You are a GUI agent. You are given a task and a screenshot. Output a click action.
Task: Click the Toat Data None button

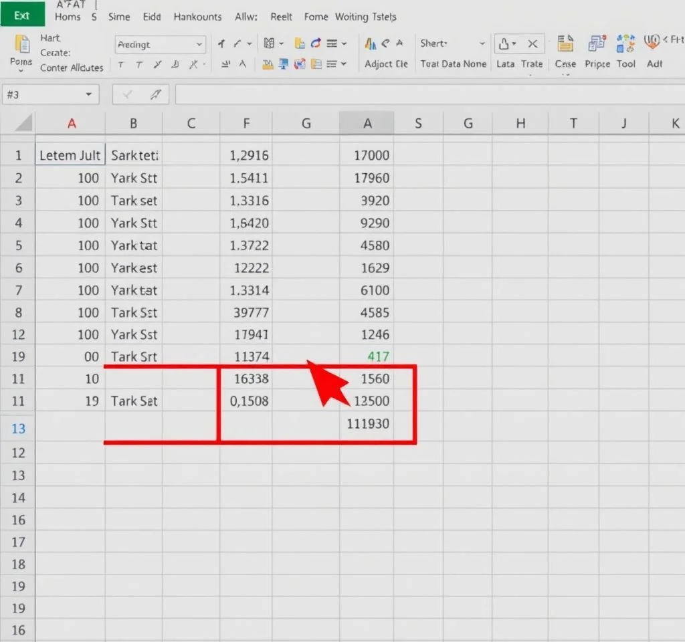tap(453, 64)
